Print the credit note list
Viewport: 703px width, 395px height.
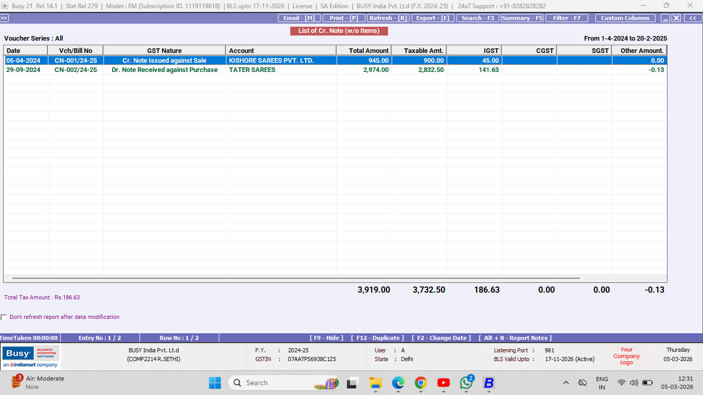pos(343,17)
